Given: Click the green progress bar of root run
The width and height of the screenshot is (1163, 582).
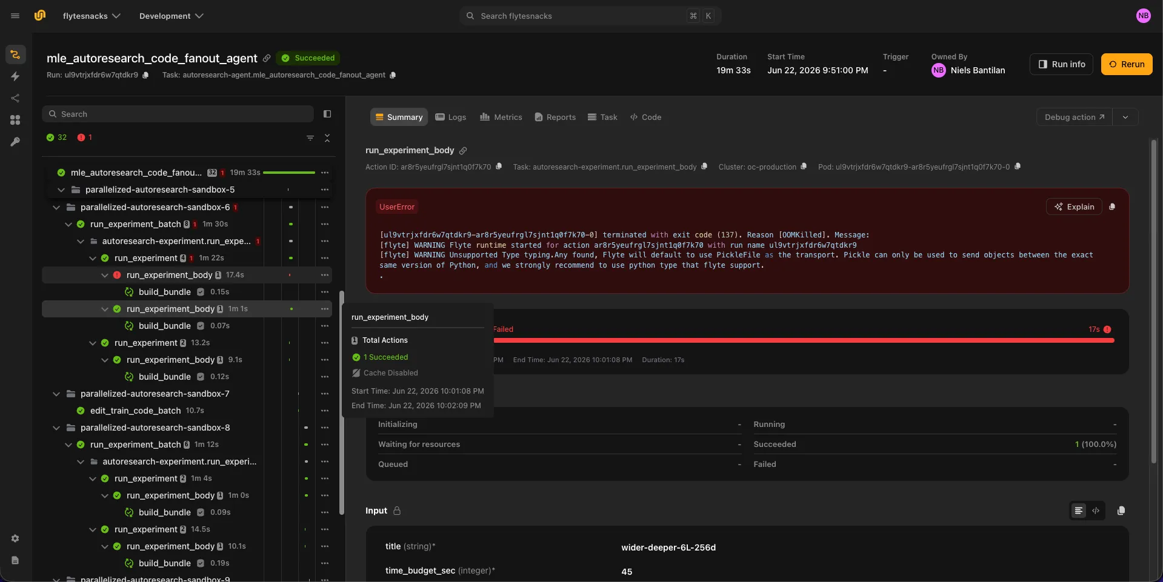Looking at the screenshot, I should [x=289, y=173].
